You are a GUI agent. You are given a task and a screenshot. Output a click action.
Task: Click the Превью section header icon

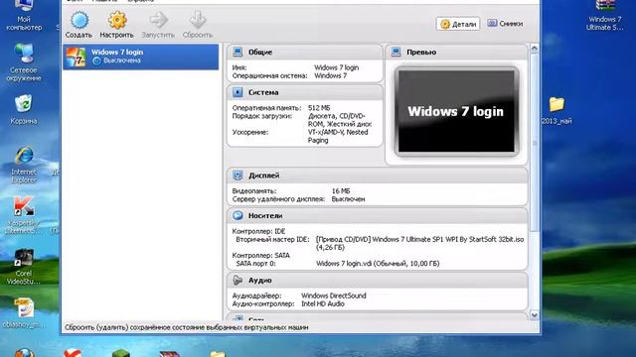tap(396, 52)
